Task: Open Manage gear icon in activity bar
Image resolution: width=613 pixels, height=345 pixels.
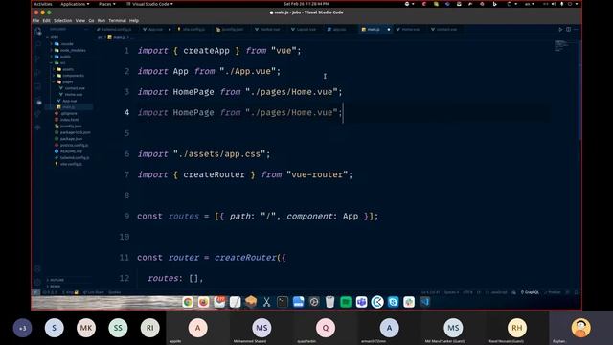Action: 38,282
